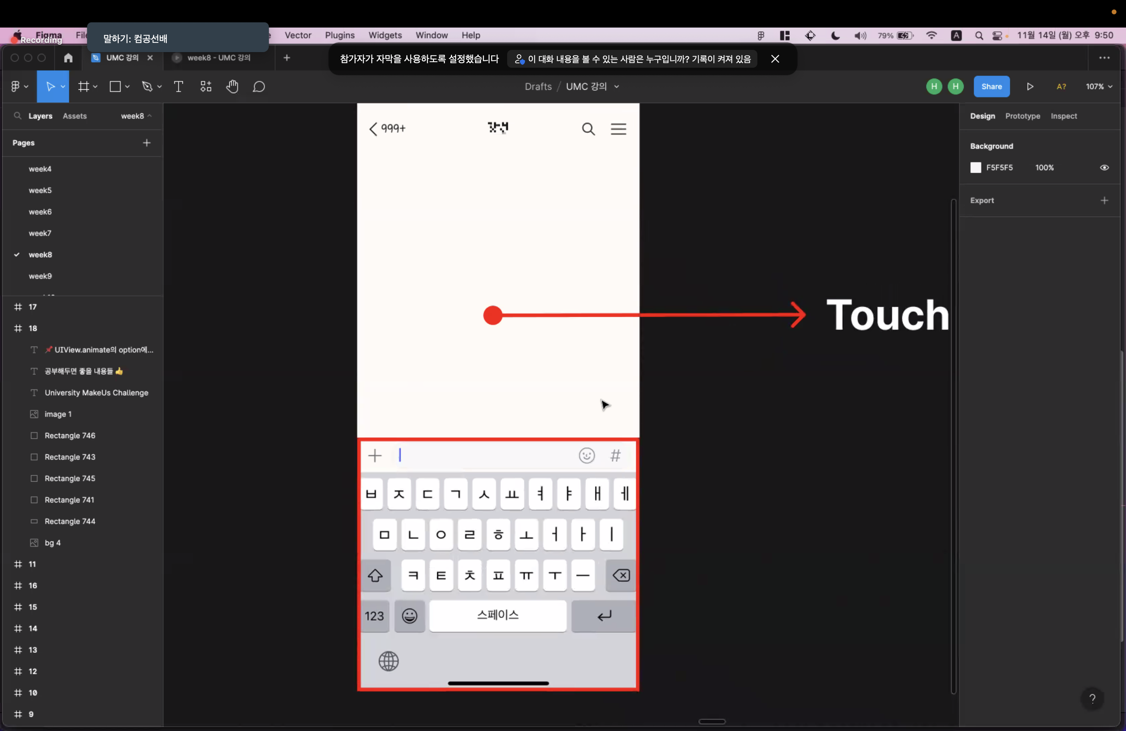Image resolution: width=1126 pixels, height=731 pixels.
Task: Open the 107% zoom dropdown
Action: point(1098,86)
